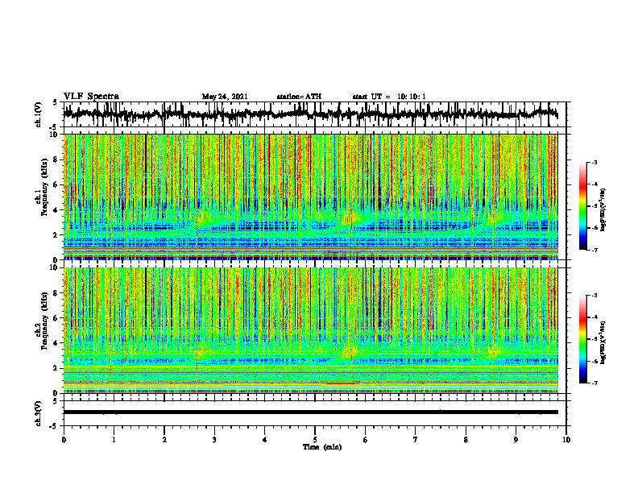Click the lower ch.2 spectrogram colorbar
This screenshot has width=638, height=493.
(582, 339)
